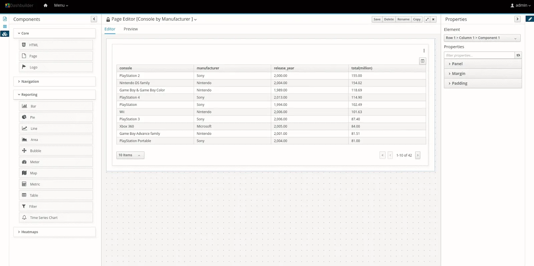Open the page title dropdown arrow

click(x=195, y=20)
